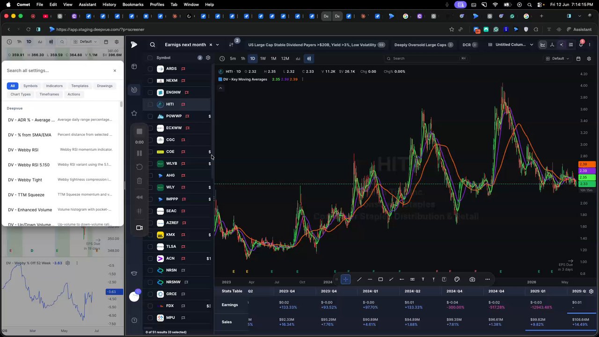Image resolution: width=599 pixels, height=337 pixels.
Task: Check the NEXM row checkbox
Action: tap(150, 81)
